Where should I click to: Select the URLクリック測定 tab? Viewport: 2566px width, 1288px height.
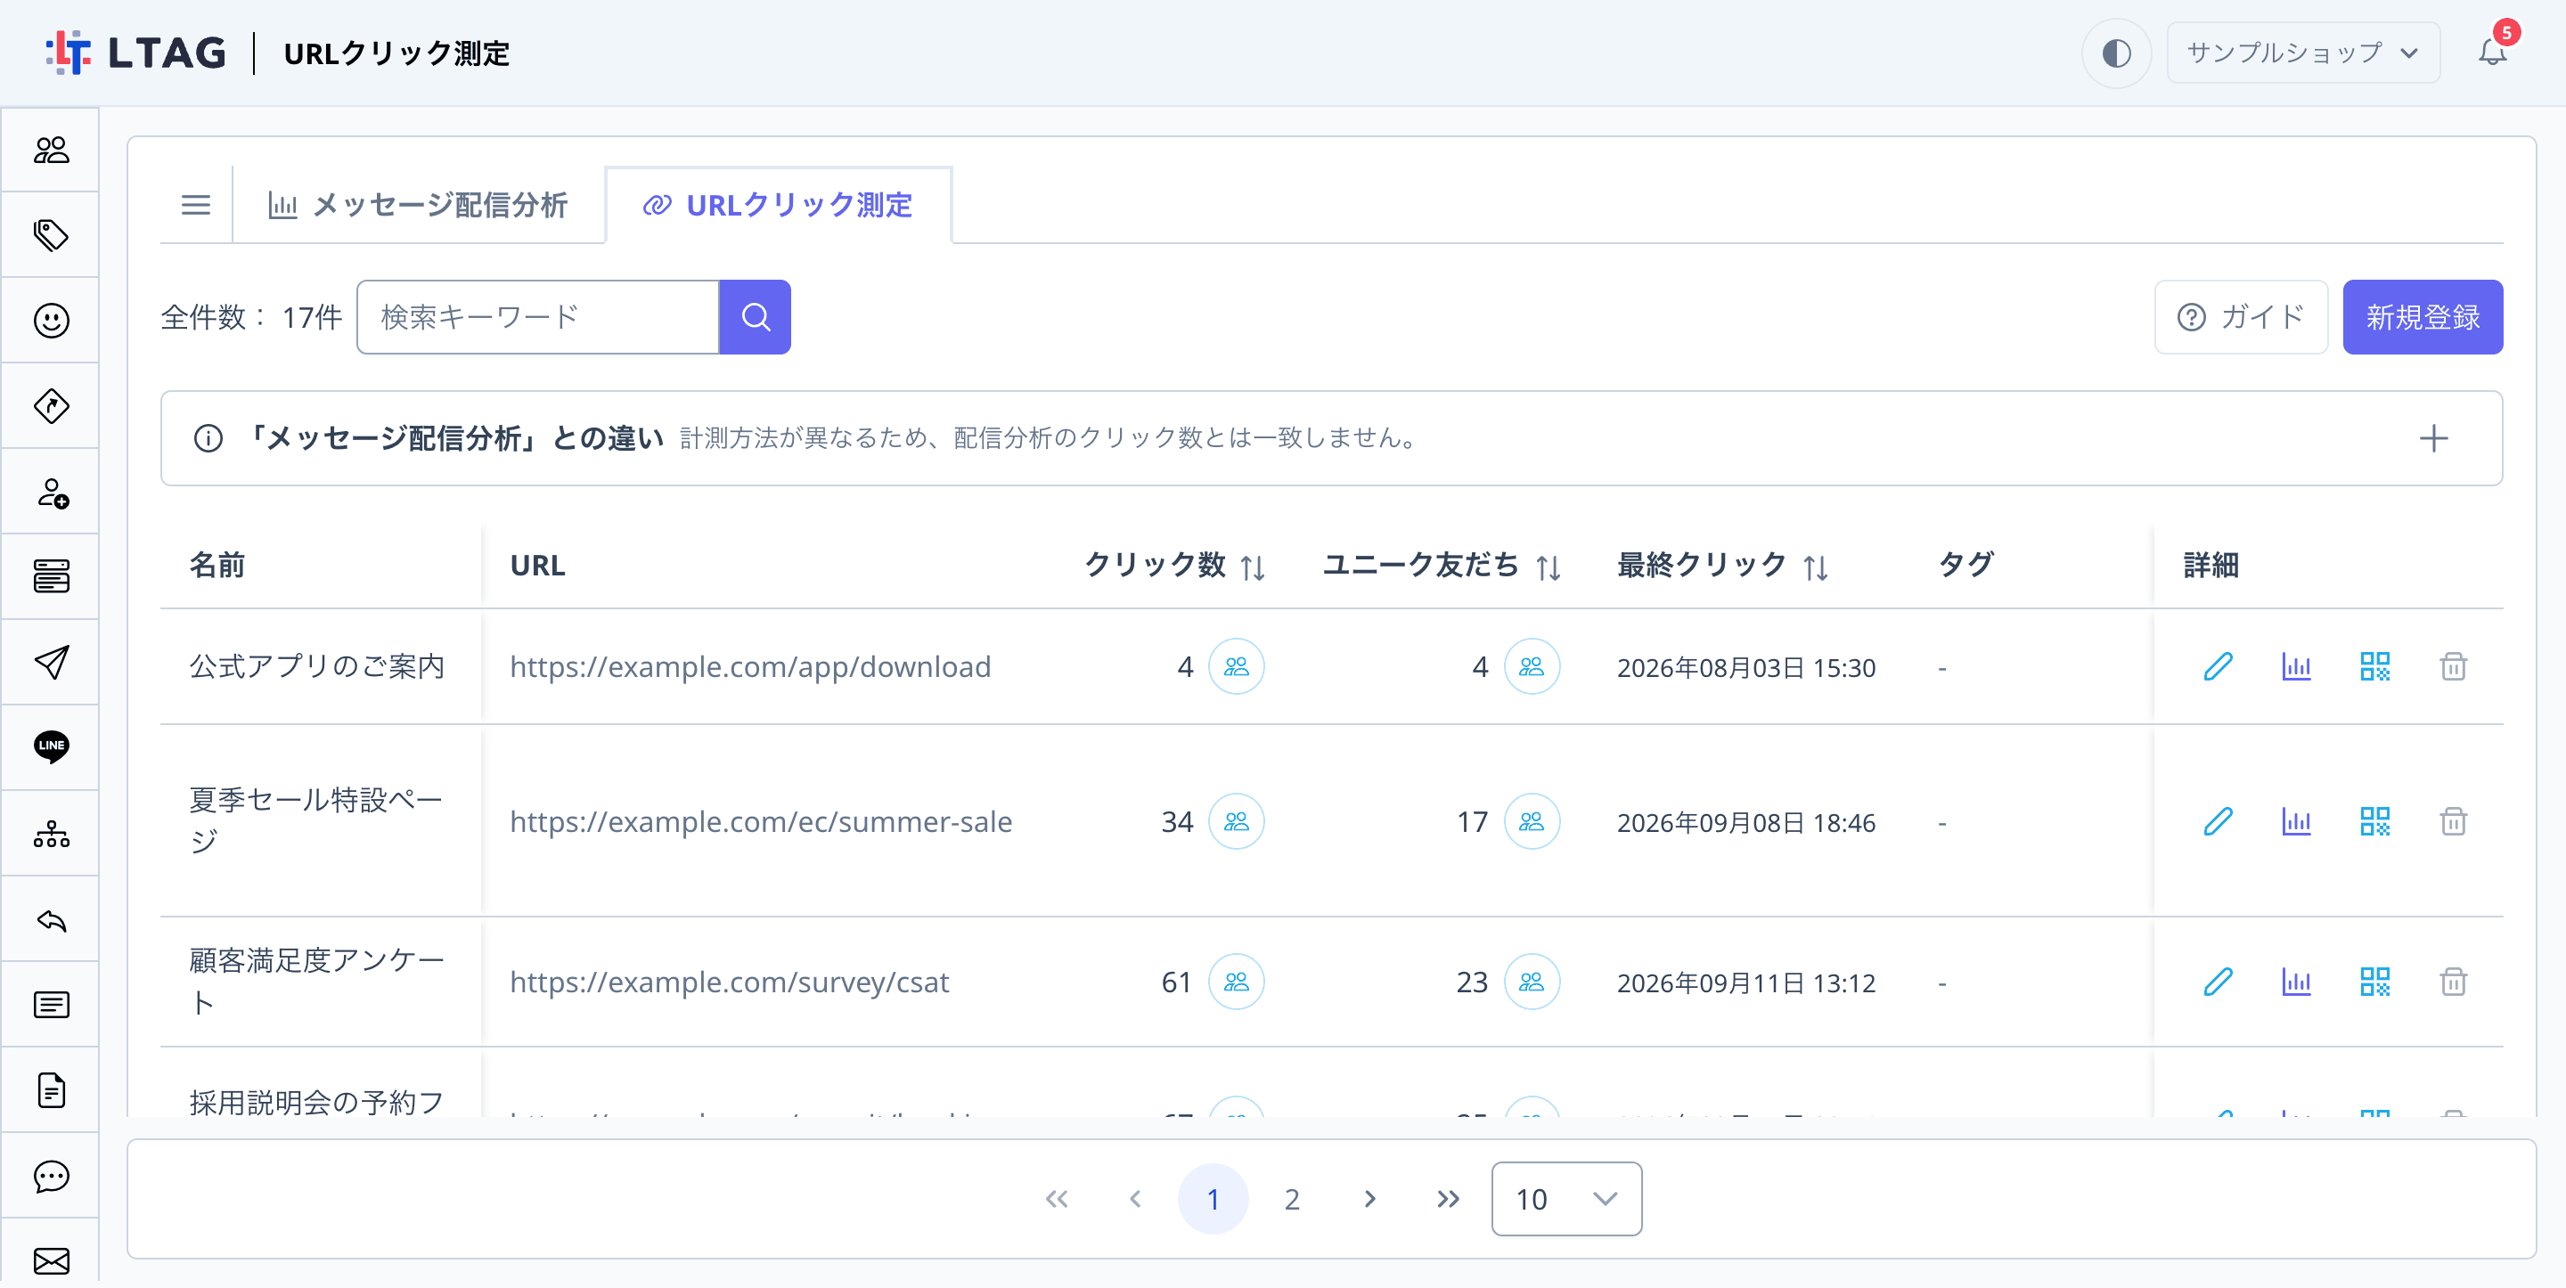(x=778, y=205)
